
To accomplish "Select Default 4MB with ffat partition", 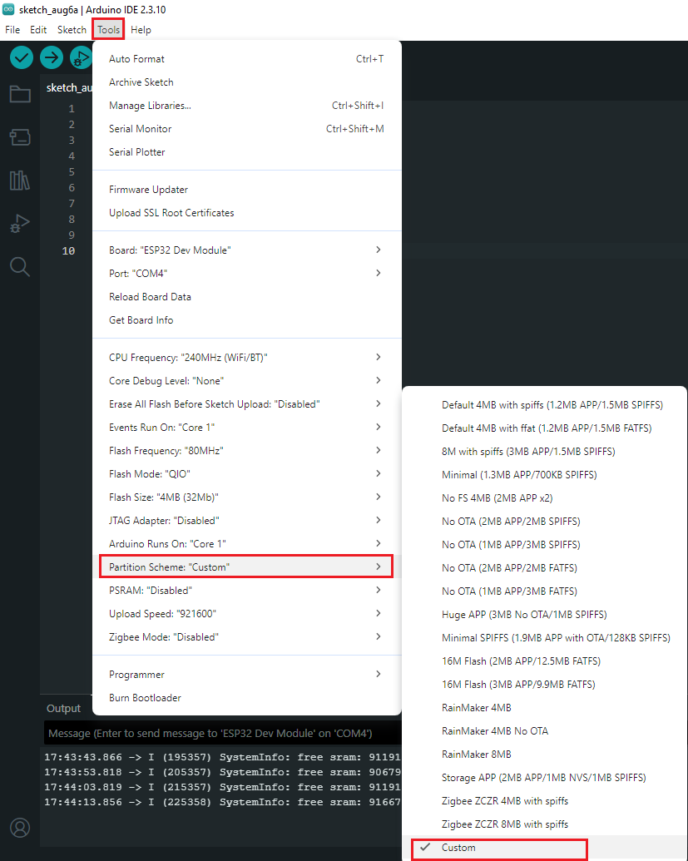I will coord(544,428).
